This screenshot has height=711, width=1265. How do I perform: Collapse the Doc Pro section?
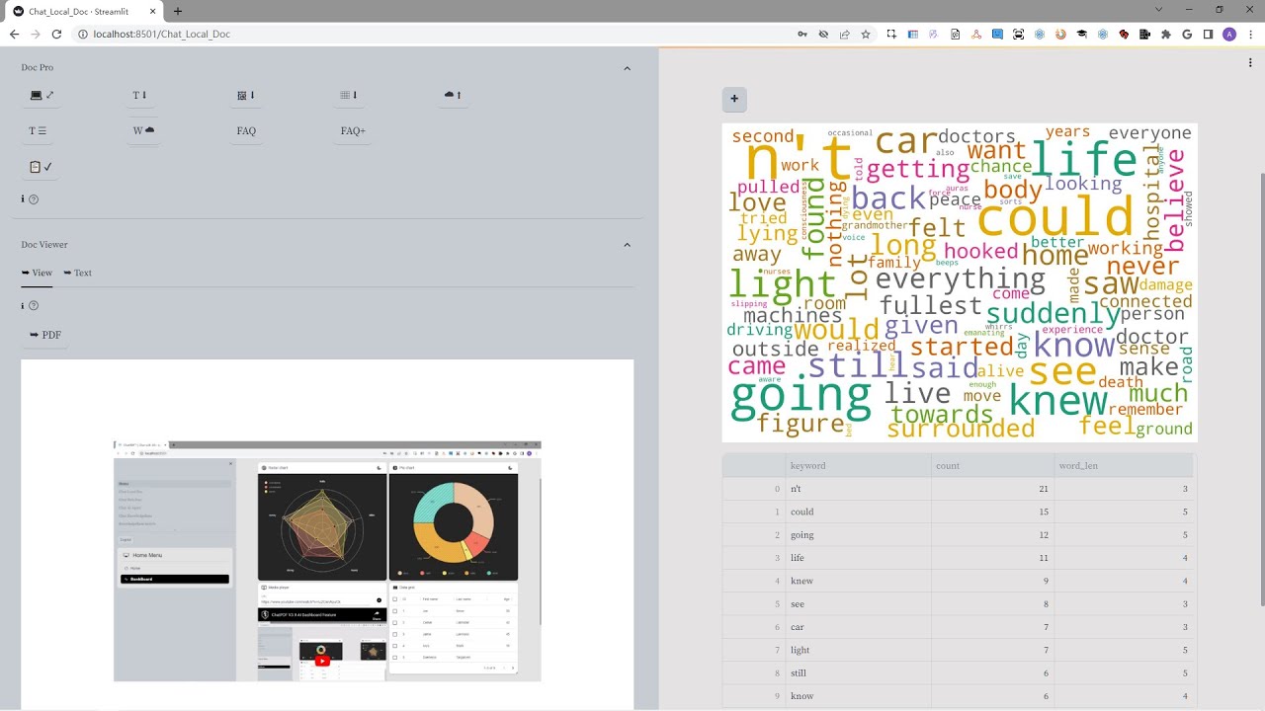627,68
